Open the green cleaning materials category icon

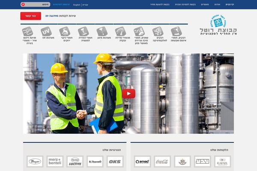(65, 31)
